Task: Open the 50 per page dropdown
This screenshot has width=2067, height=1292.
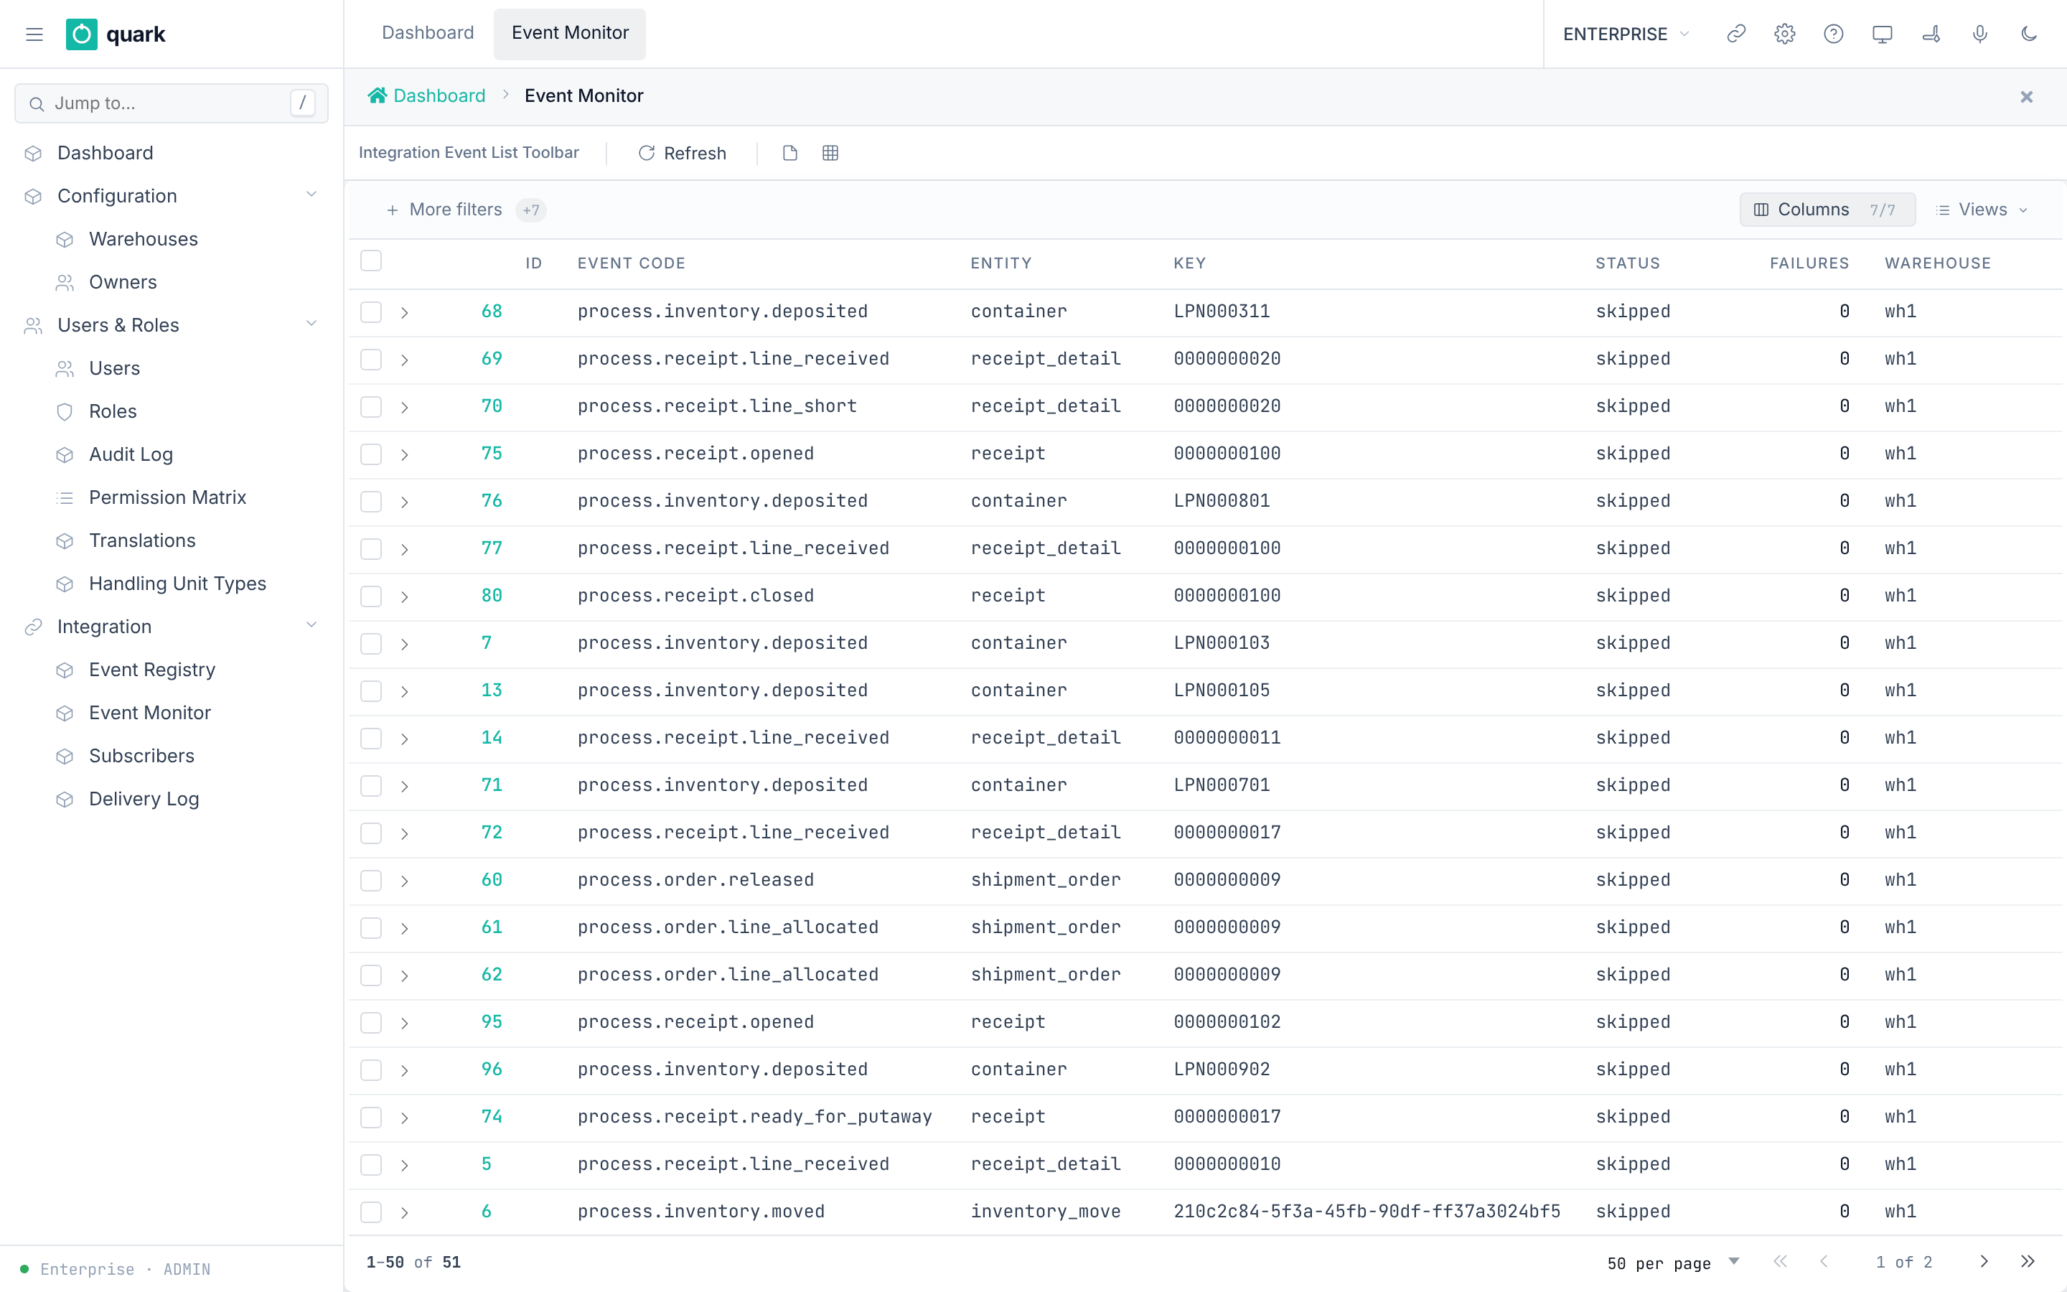Action: pos(1672,1262)
